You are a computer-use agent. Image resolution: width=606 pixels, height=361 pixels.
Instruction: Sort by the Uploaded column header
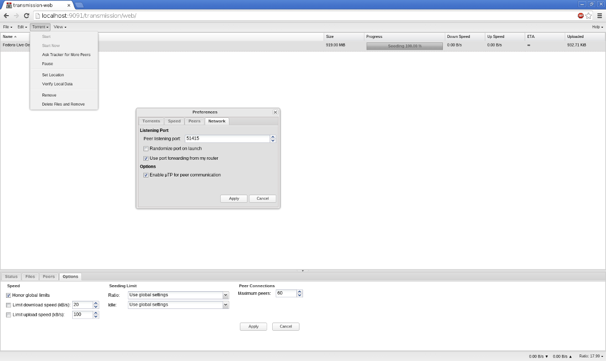[585, 36]
